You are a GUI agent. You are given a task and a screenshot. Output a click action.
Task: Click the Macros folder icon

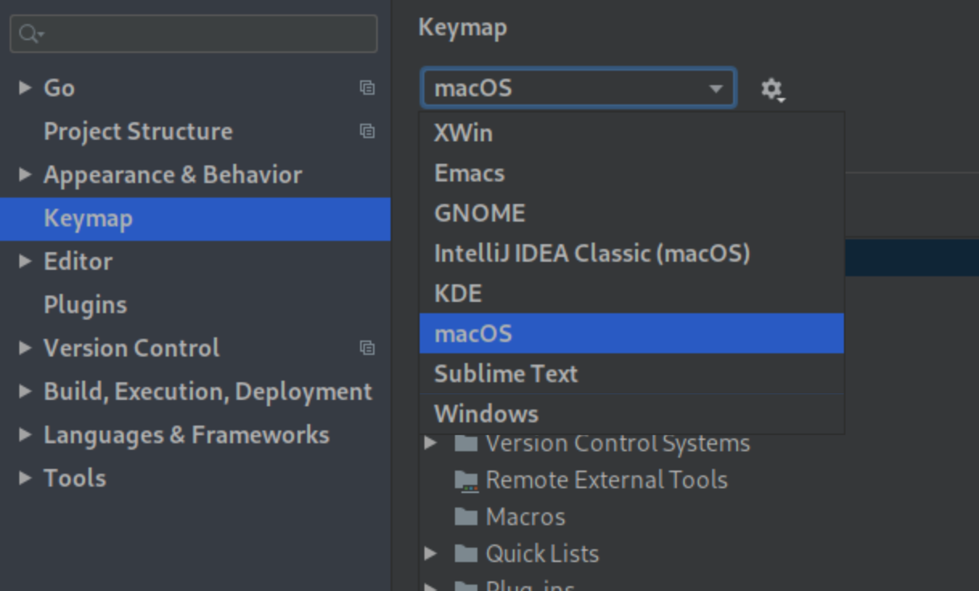pyautogui.click(x=466, y=516)
